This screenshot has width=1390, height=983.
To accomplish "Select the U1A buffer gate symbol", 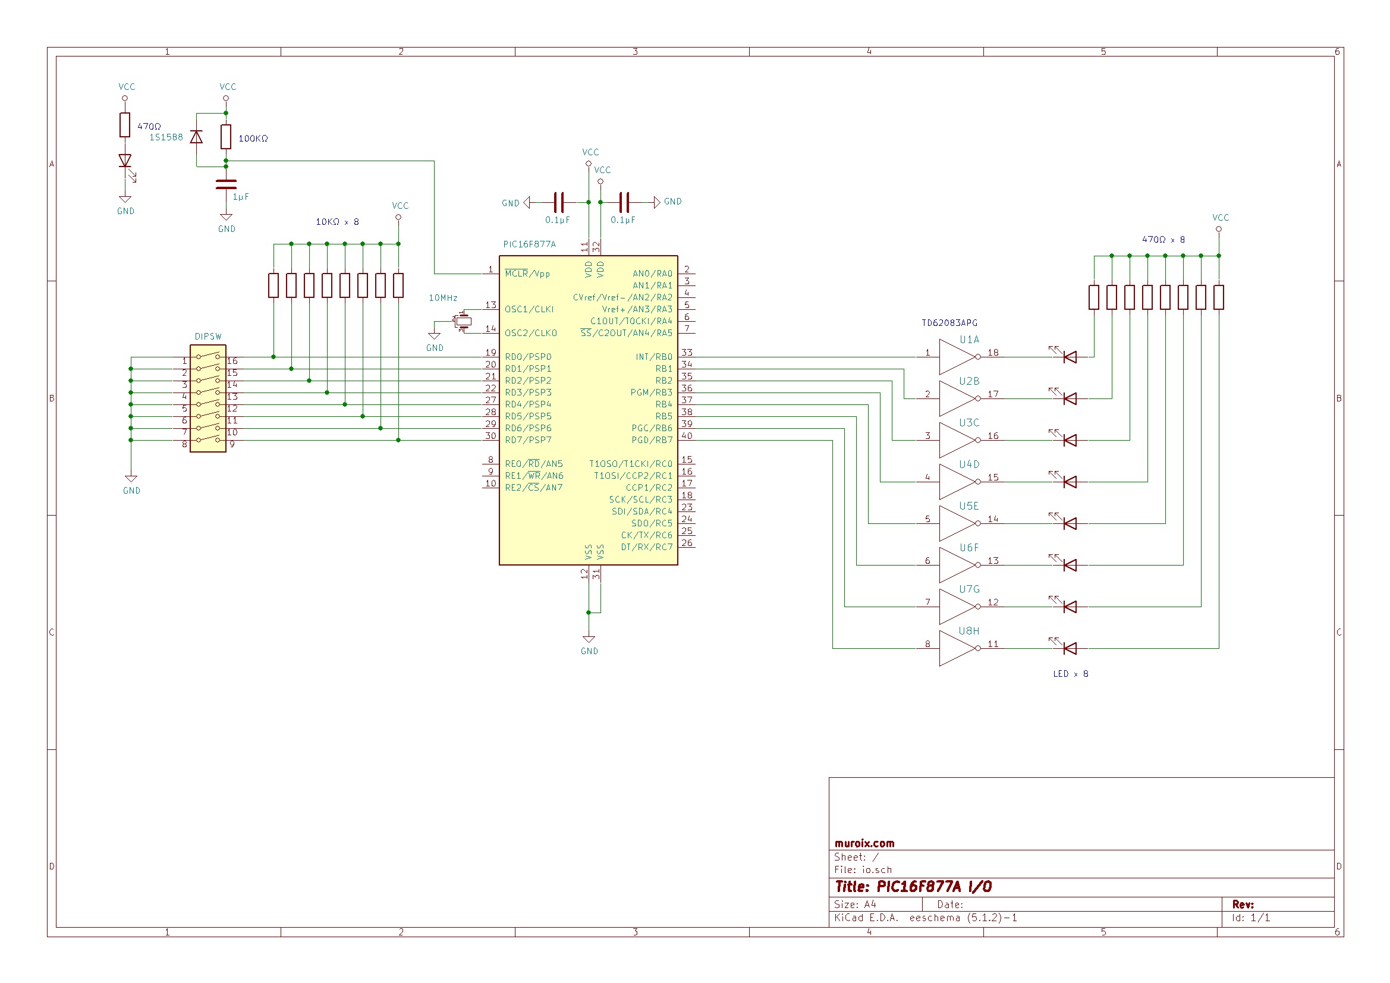I will [x=960, y=357].
